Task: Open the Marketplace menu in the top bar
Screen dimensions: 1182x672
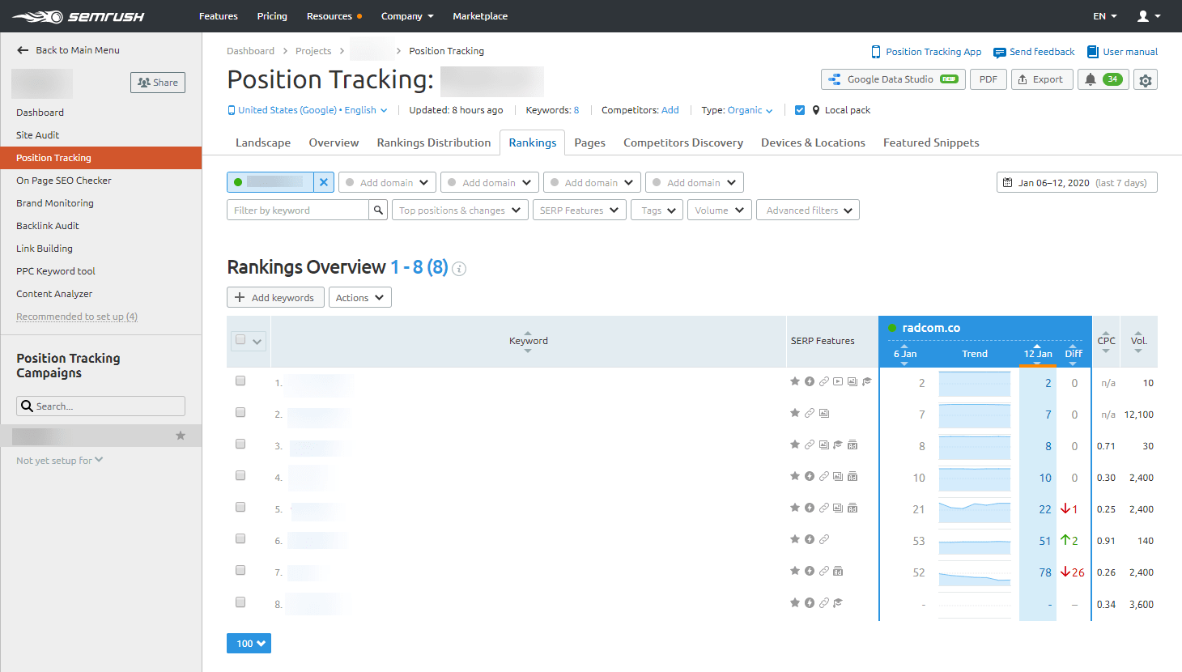Action: coord(479,15)
